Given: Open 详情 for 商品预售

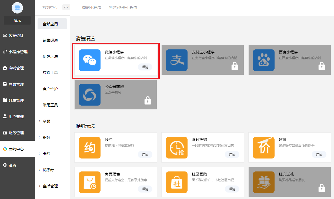Looking at the screenshot, I should [x=145, y=189].
